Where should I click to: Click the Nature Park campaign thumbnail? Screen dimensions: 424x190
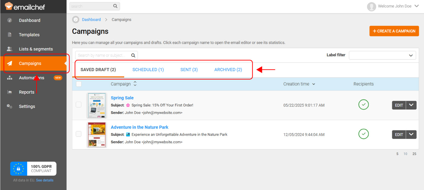coord(97,134)
